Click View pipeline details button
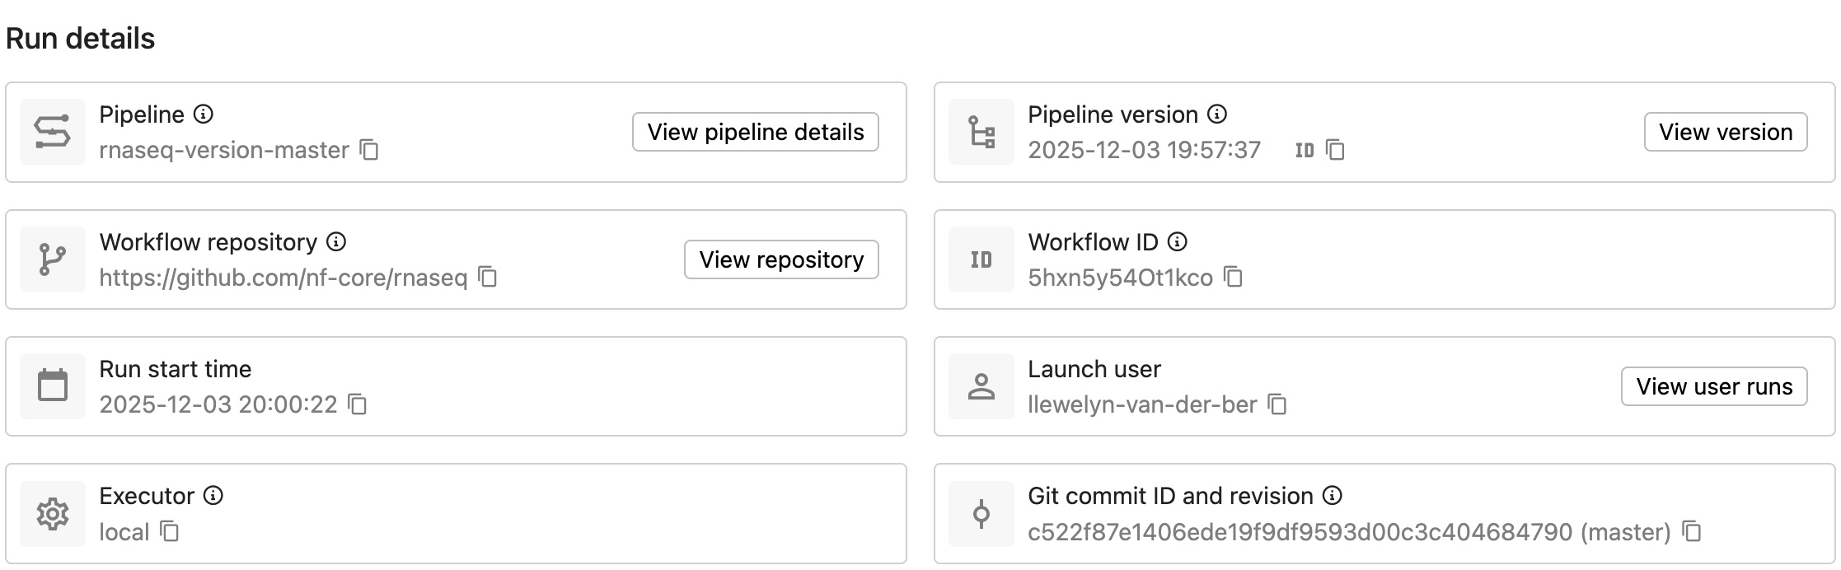Viewport: 1841px width, 570px height. coord(755,132)
